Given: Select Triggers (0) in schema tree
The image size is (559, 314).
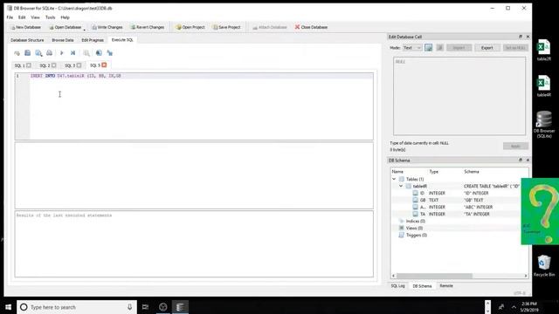Looking at the screenshot, I should [416, 235].
